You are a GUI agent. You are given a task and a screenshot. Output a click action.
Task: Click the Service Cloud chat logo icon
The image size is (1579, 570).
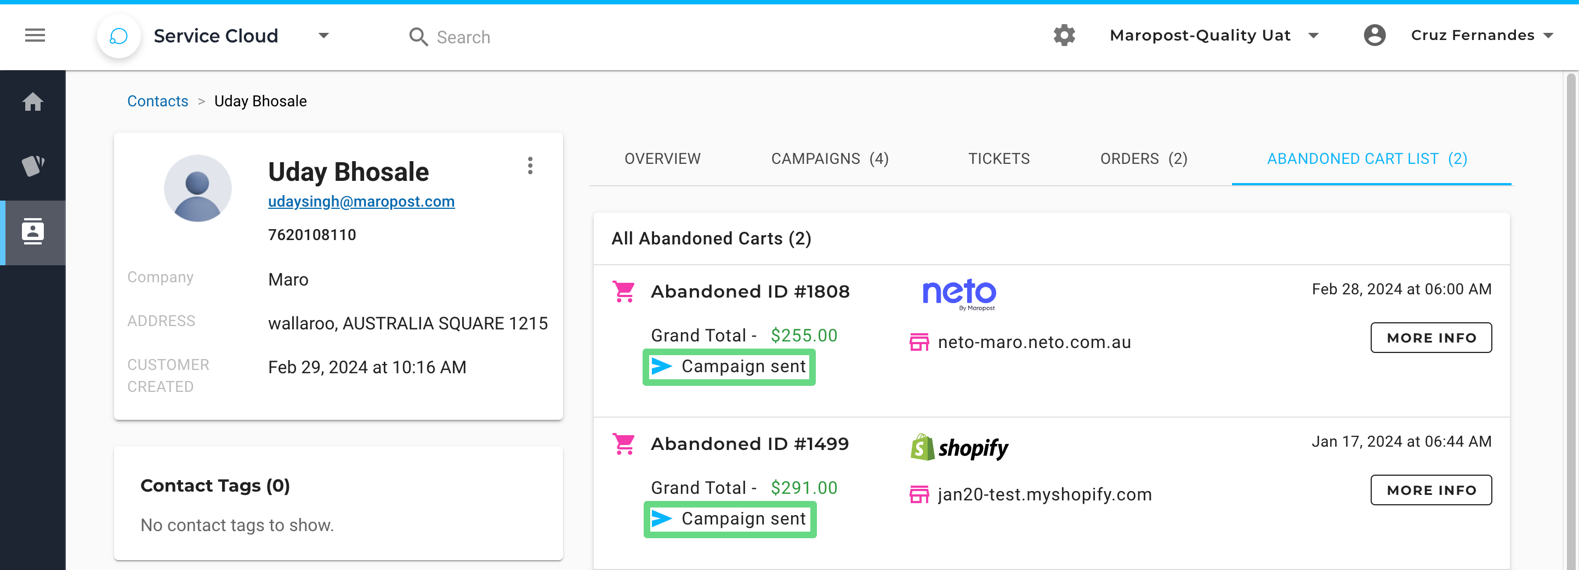point(118,36)
